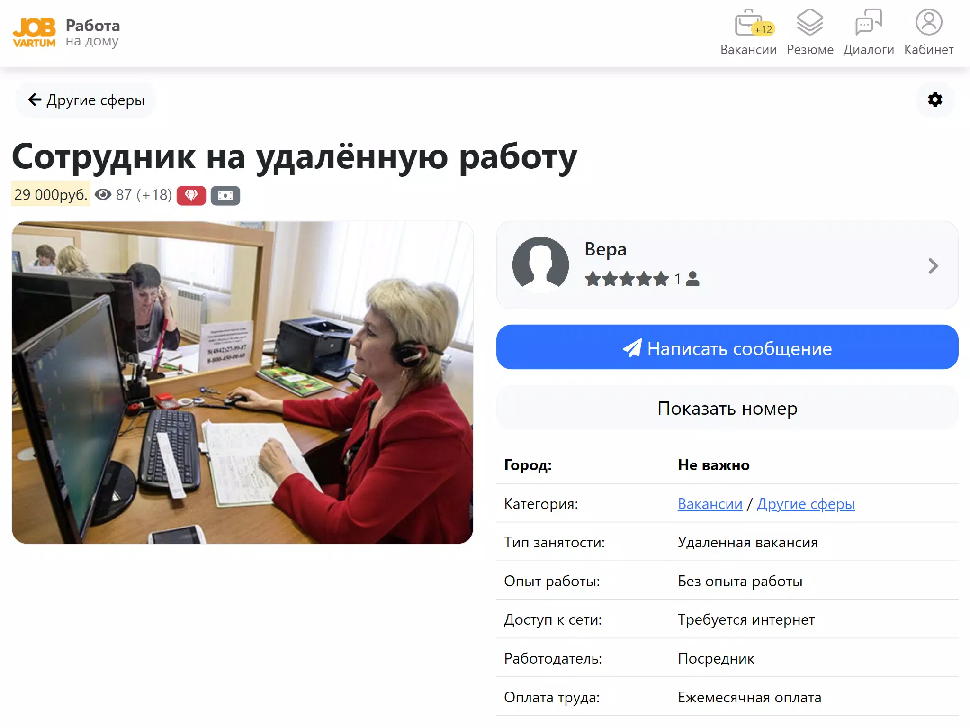Open the Другие сферы category link
This screenshot has height=728, width=970.
[805, 504]
